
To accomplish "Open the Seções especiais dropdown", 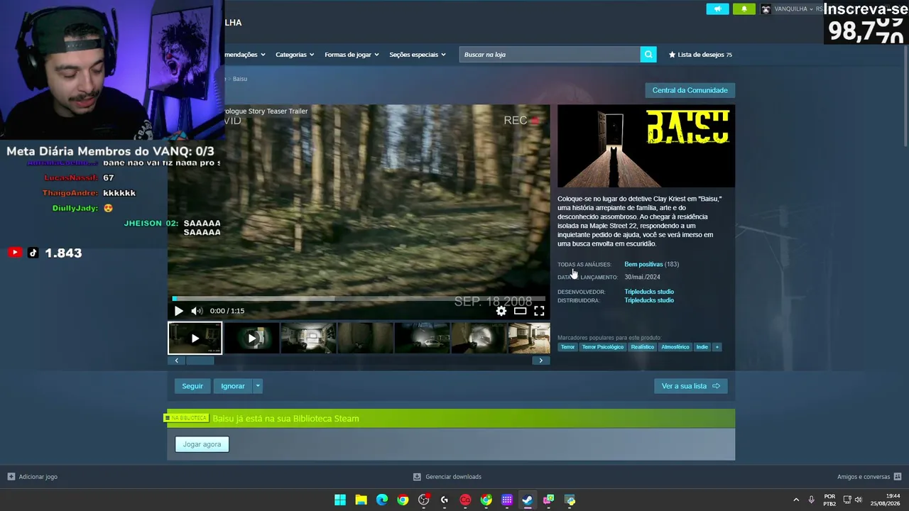I will [418, 55].
